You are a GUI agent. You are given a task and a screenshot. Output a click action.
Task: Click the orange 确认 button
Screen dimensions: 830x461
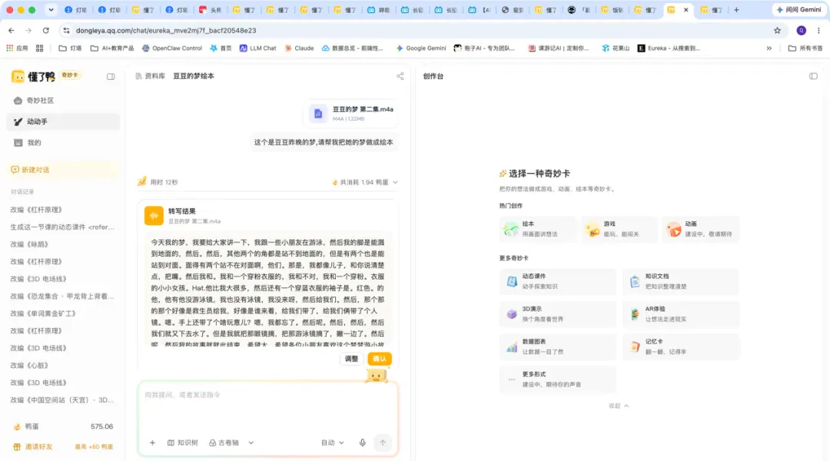[x=380, y=359]
